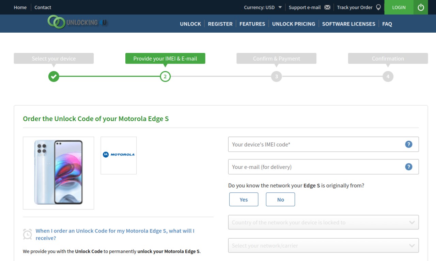Expand the network country dropdown
Screen dimensions: 436x261
323,222
